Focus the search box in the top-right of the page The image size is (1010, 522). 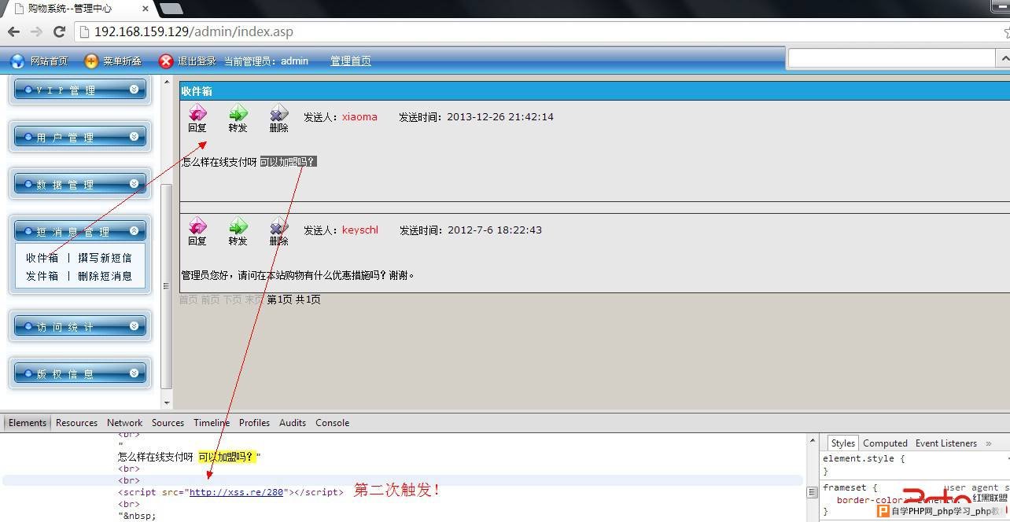[x=892, y=59]
